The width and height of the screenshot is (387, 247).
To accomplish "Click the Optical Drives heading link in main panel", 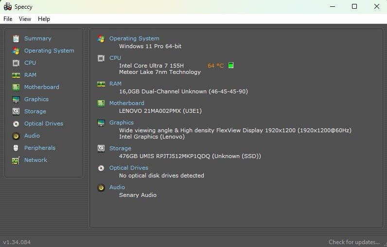I will (x=129, y=168).
